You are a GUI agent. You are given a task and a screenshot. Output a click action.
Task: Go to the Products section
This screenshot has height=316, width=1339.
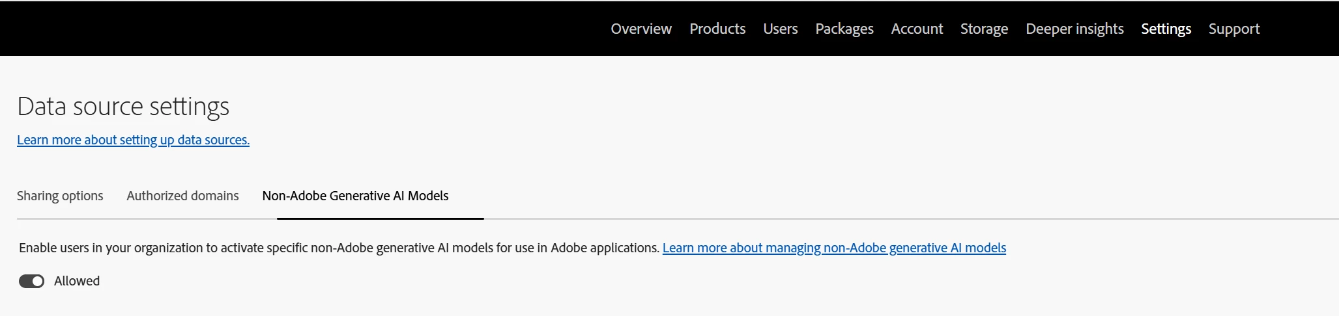point(717,29)
